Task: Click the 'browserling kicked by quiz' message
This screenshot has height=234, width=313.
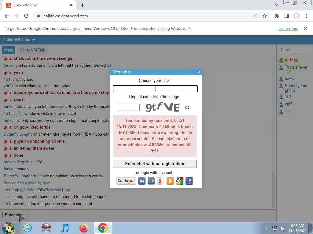Action: click(x=27, y=183)
